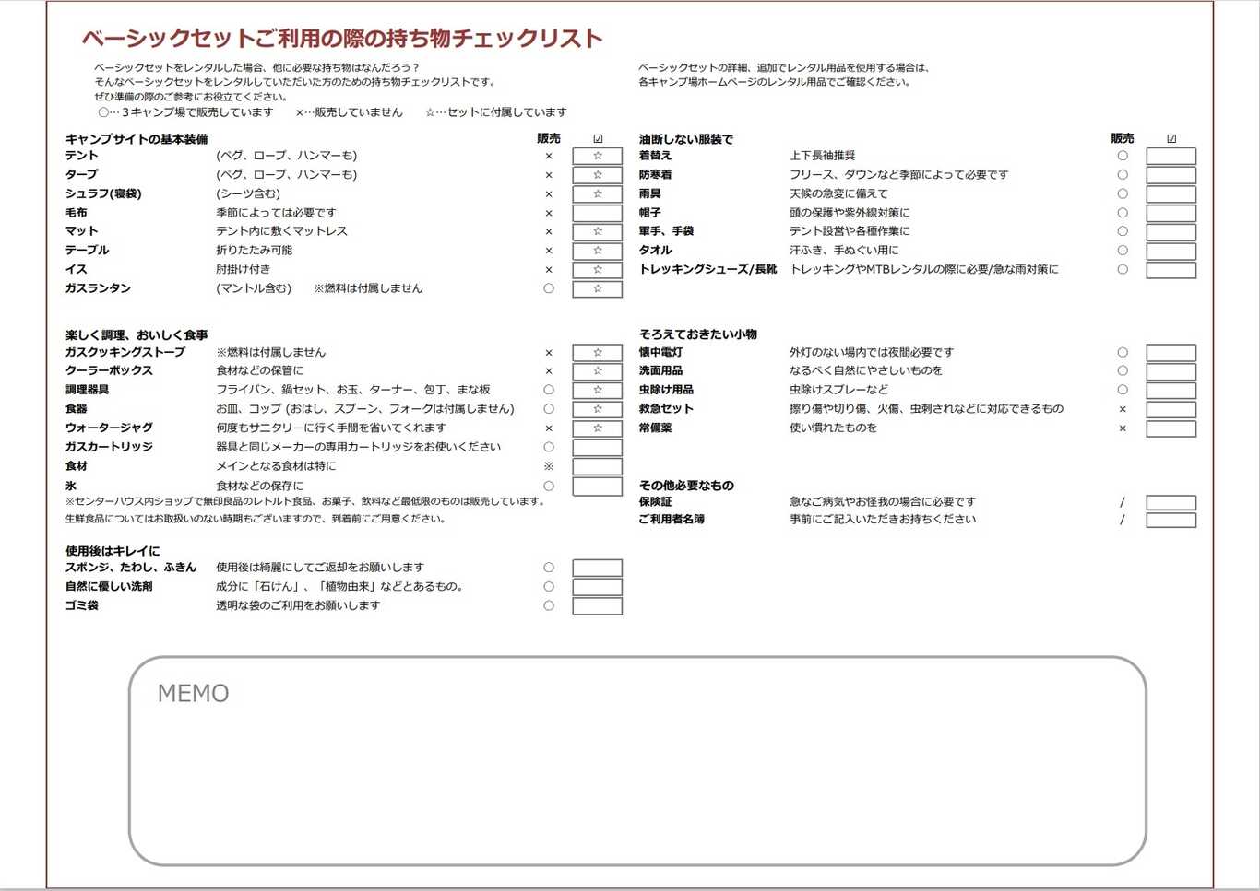Check the box for ご利用者名簿

point(1171,521)
